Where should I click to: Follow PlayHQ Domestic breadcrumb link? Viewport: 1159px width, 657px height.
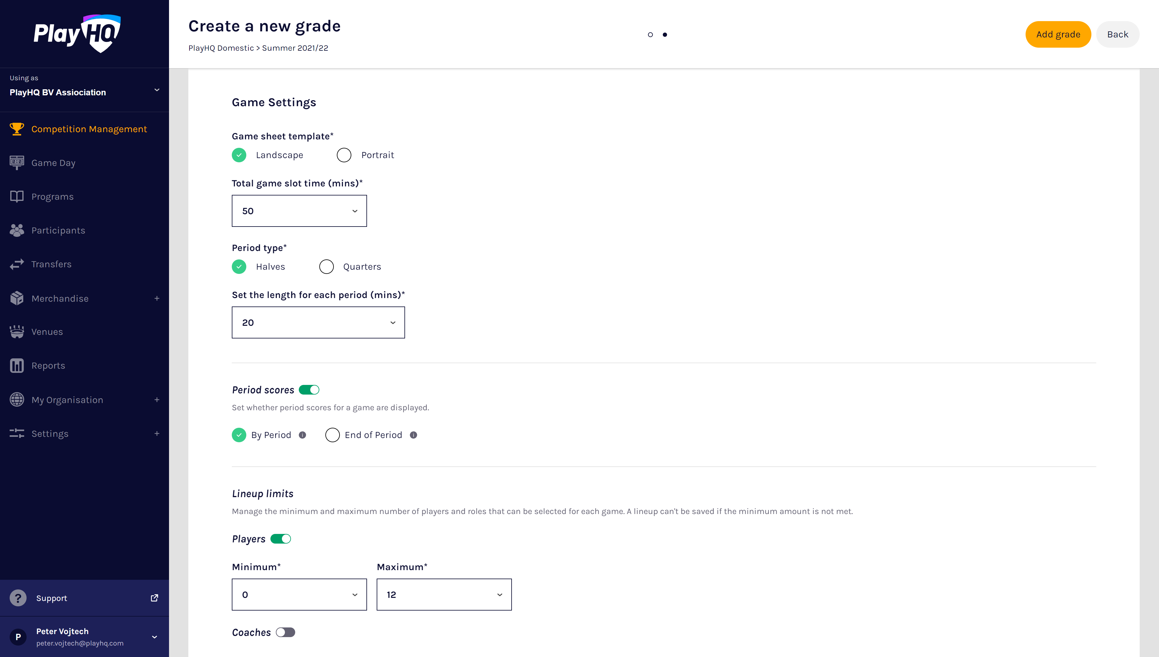[x=221, y=48]
